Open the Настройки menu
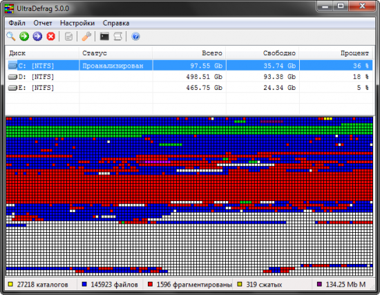The width and height of the screenshot is (380, 295). coord(77,23)
